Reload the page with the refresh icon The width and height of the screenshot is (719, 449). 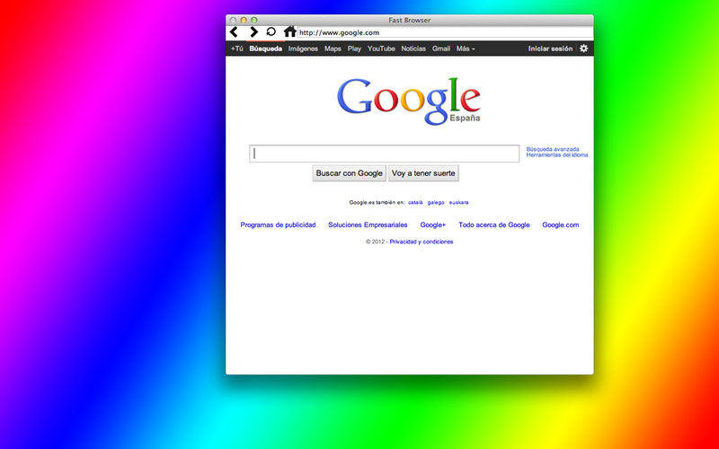click(x=271, y=31)
